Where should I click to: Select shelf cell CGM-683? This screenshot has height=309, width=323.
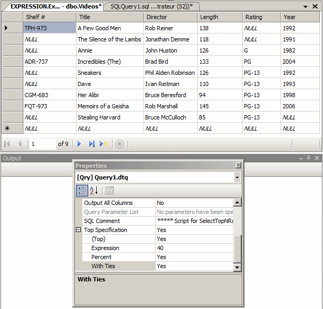49,95
